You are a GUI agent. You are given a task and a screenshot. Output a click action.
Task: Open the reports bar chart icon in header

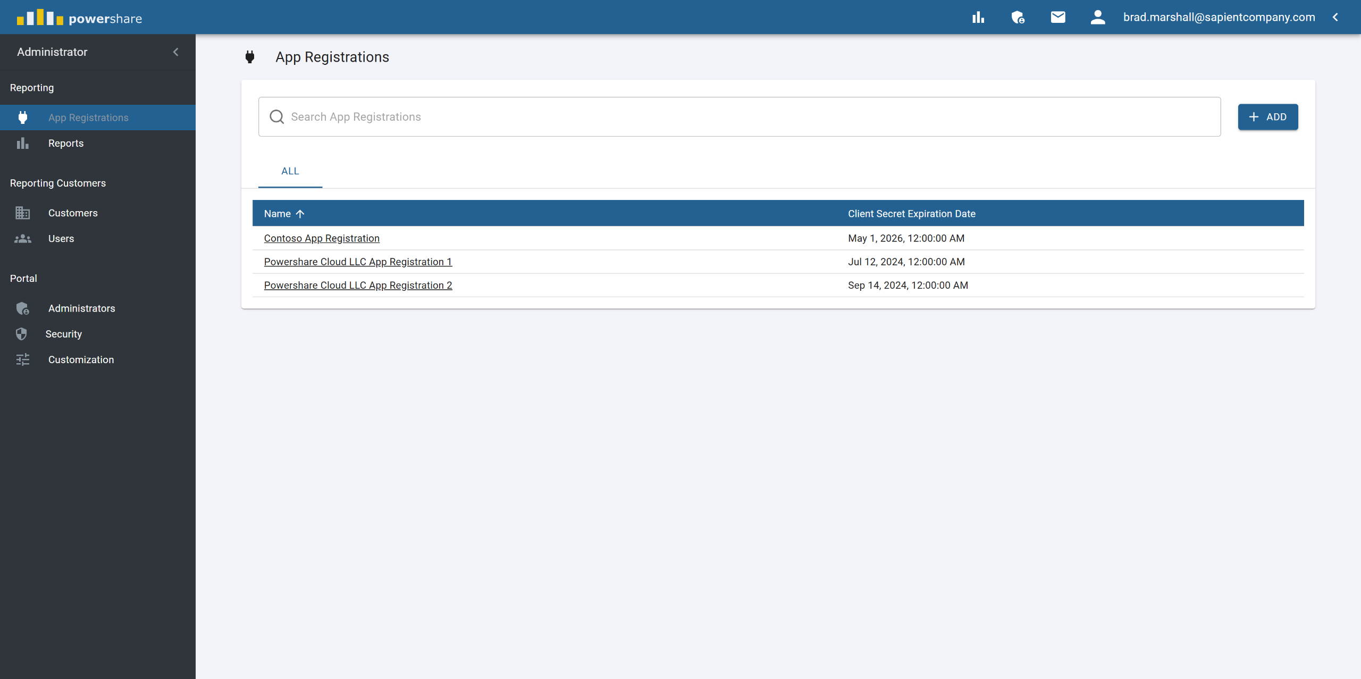[x=978, y=18]
